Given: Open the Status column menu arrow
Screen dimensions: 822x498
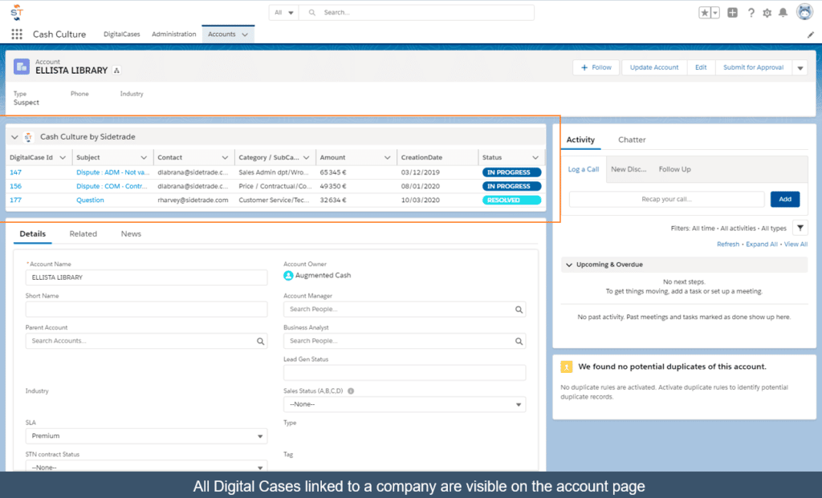Looking at the screenshot, I should [x=535, y=158].
